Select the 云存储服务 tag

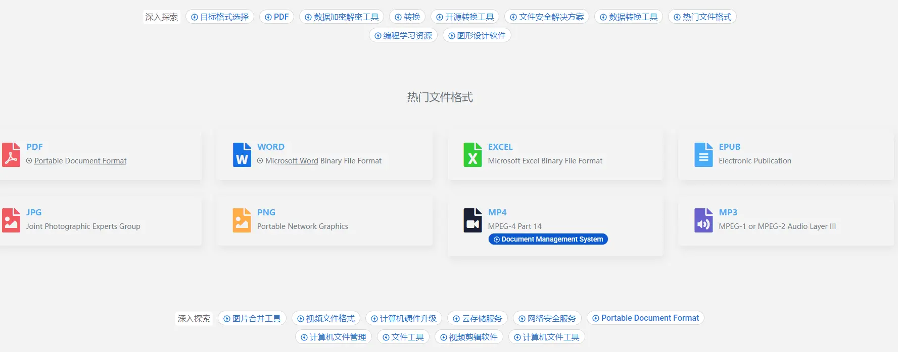[x=478, y=318]
